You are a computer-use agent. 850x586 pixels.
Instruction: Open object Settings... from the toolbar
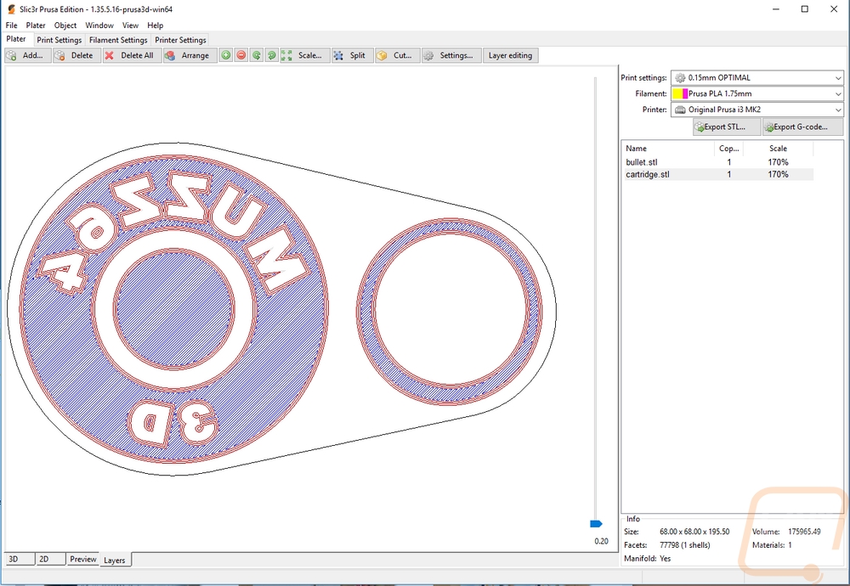(451, 55)
